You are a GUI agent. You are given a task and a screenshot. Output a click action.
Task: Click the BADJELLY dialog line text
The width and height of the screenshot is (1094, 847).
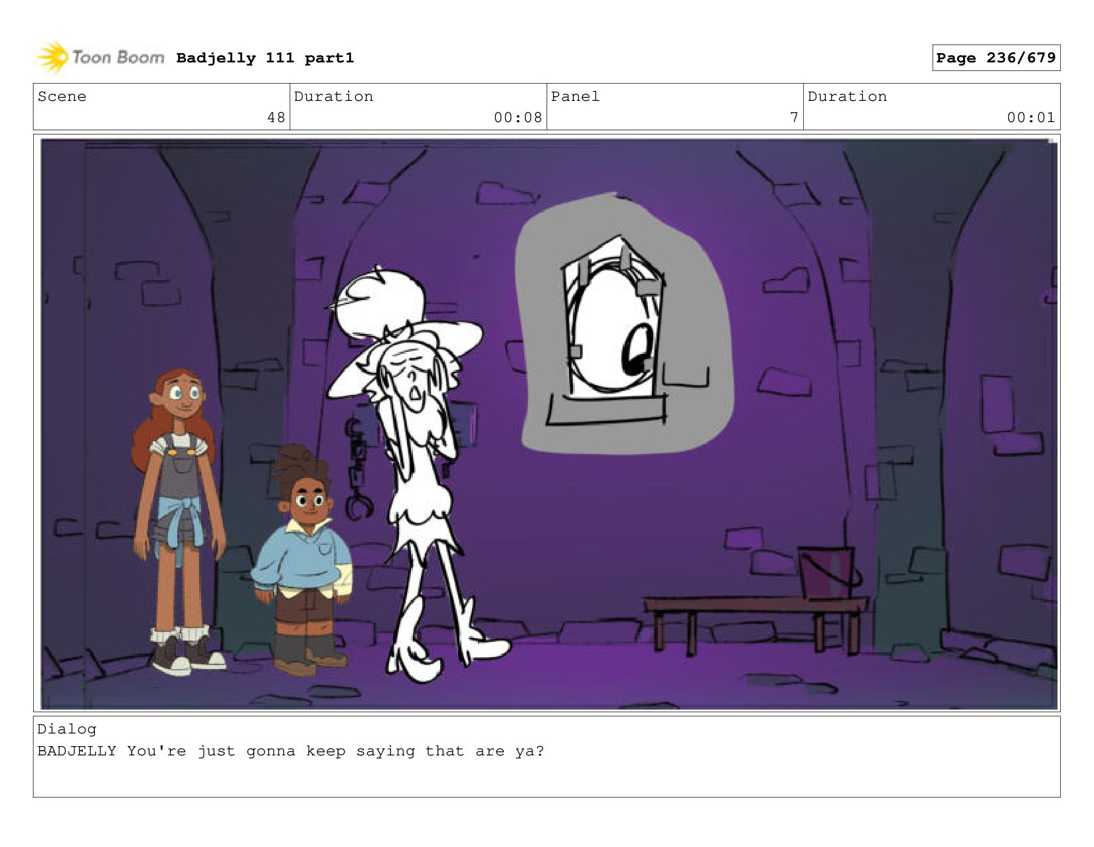coord(291,751)
